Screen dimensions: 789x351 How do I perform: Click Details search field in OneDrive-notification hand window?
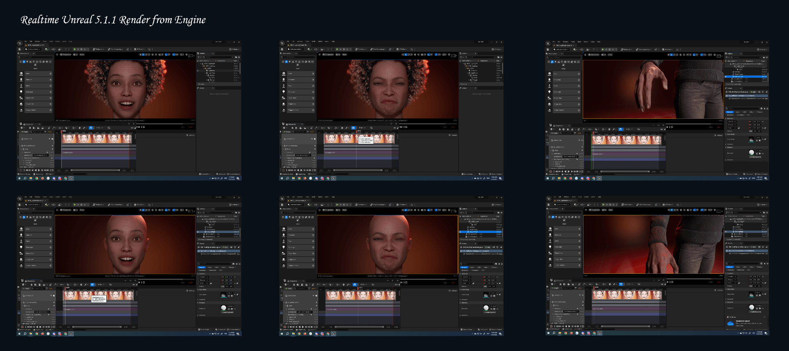coord(743,263)
